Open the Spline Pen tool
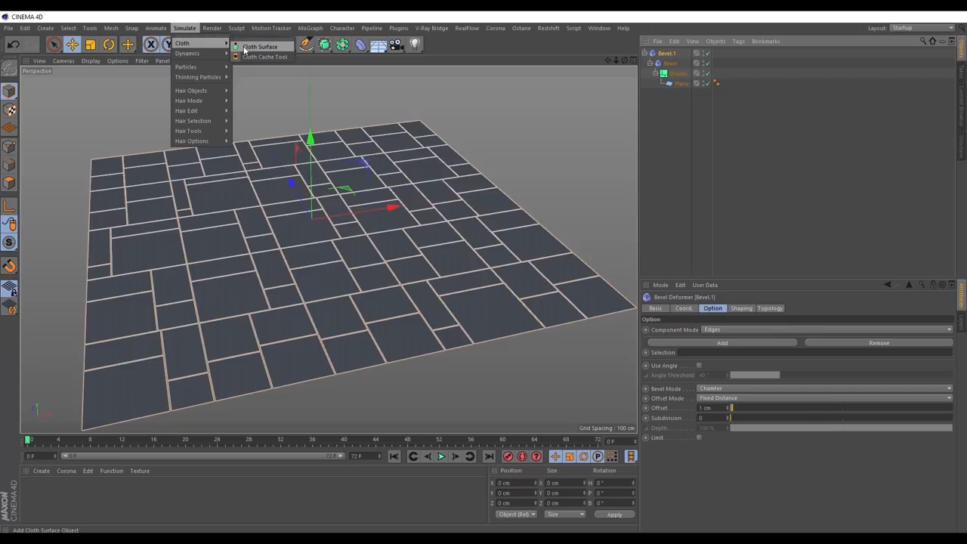Viewport: 967px width, 544px height. pos(306,45)
